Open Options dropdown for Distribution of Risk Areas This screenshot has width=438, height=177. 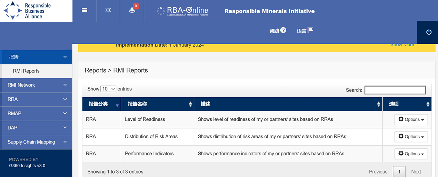[411, 137]
